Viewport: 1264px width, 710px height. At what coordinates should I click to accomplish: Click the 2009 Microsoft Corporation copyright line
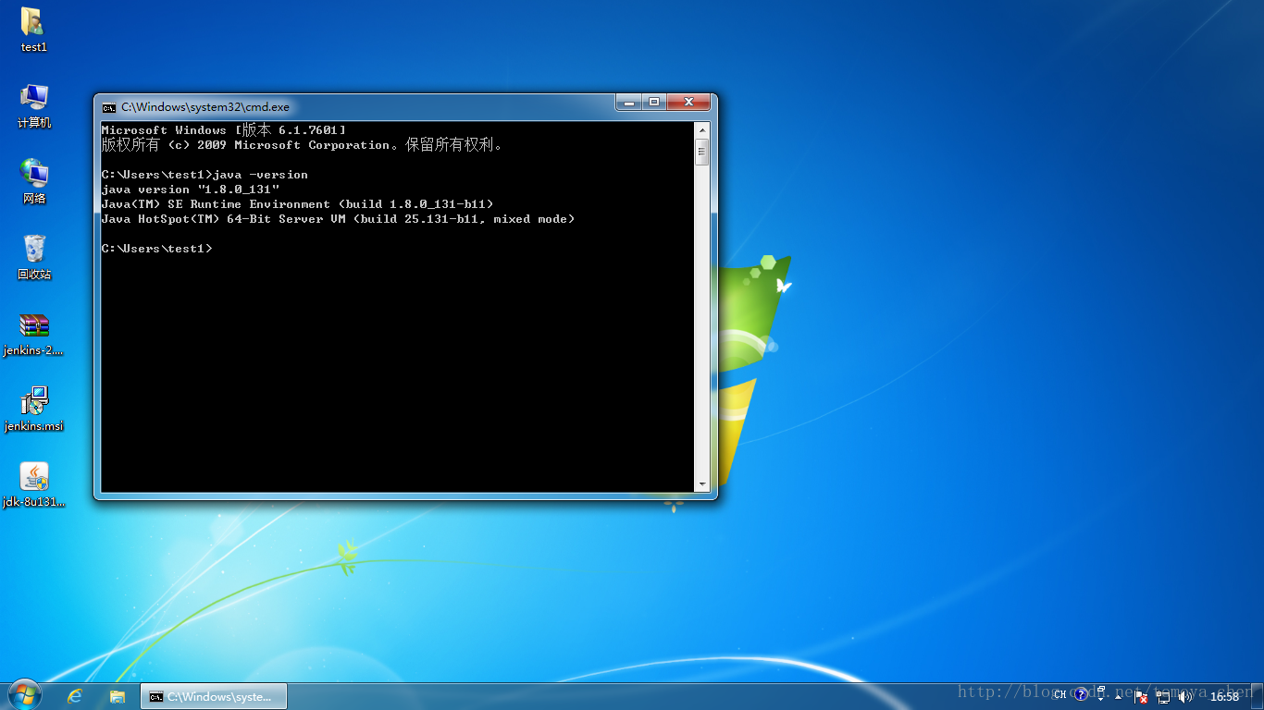(303, 145)
